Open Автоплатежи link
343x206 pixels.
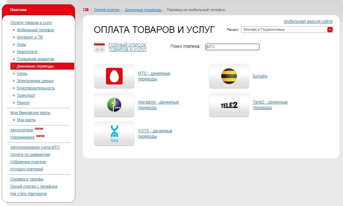pos(22,130)
